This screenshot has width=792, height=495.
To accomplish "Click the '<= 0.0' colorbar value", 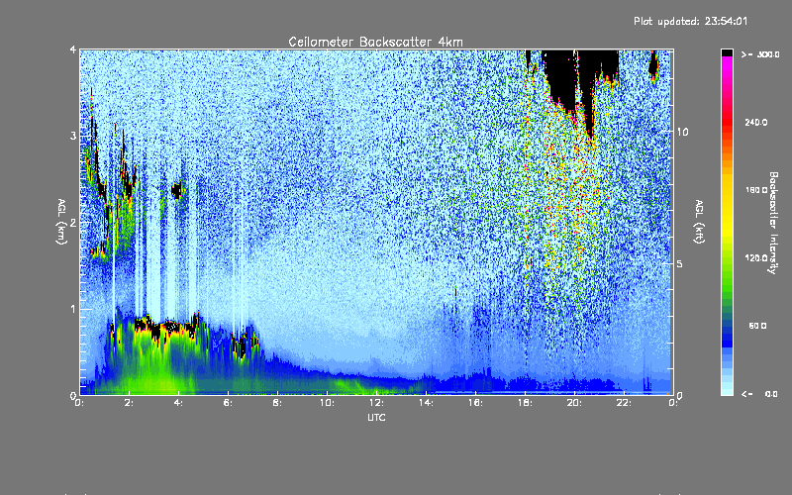I will (760, 393).
